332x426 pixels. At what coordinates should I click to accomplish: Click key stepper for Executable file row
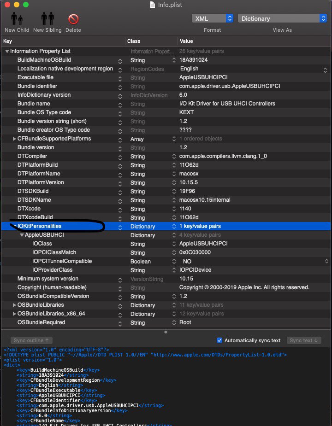[120, 79]
